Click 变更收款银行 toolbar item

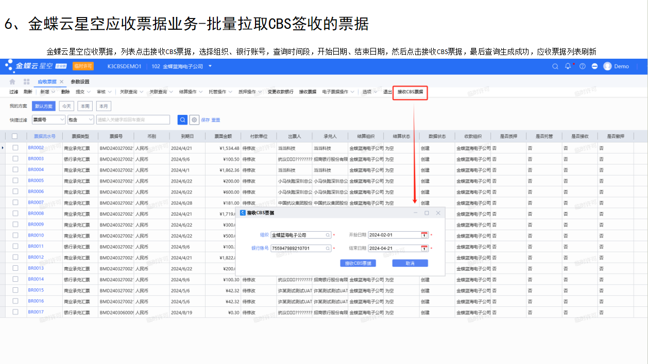(x=280, y=92)
